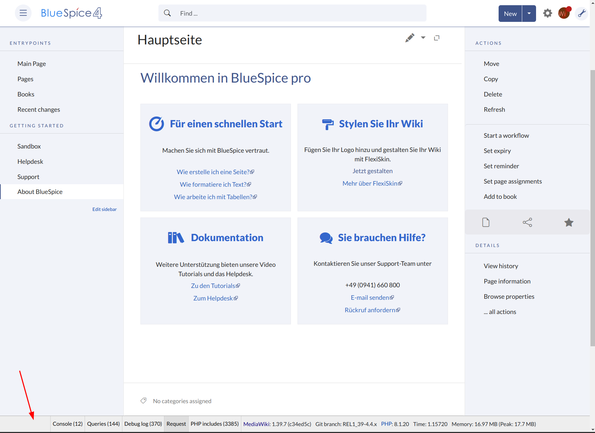This screenshot has width=595, height=433.
Task: Click the category tag icon
Action: coord(144,401)
